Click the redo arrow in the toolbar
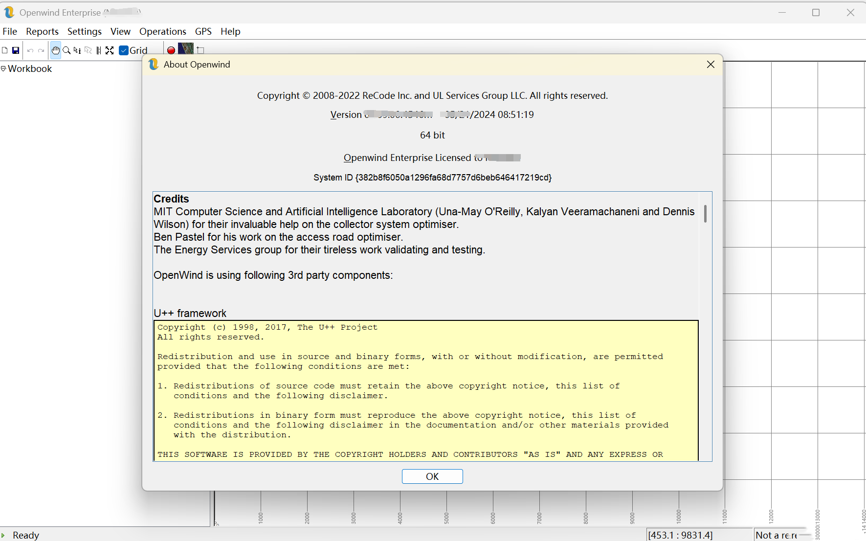This screenshot has width=866, height=541. (41, 50)
